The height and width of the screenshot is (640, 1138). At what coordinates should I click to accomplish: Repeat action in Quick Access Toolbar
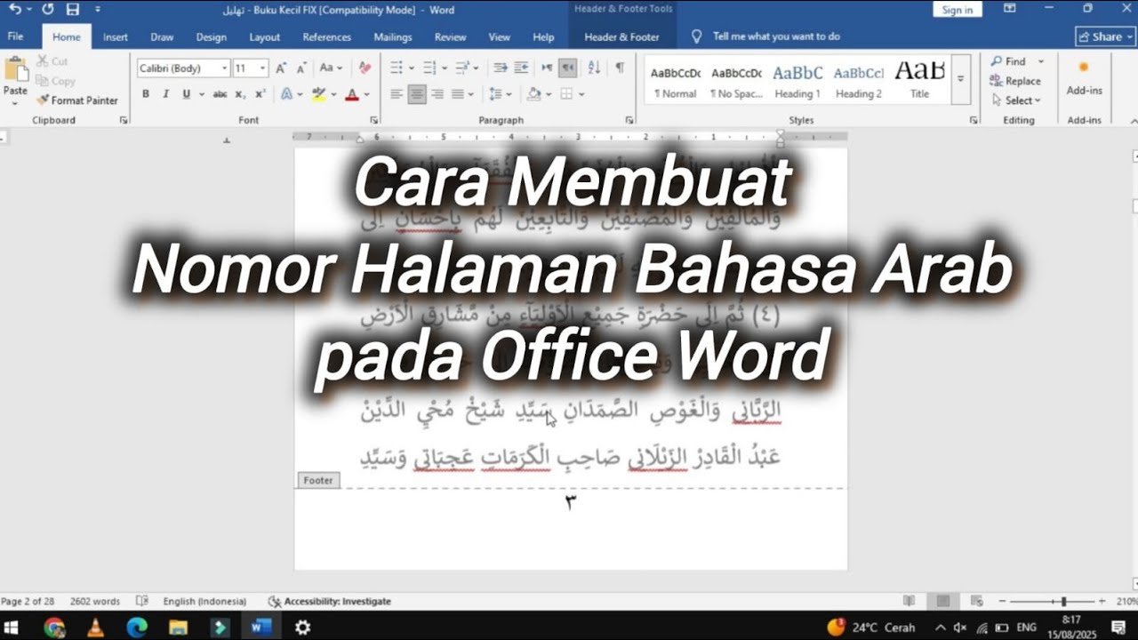[47, 10]
